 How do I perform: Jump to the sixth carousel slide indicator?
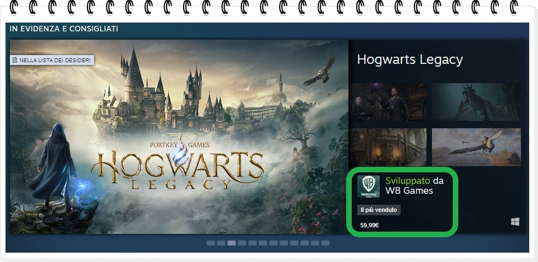coord(263,243)
